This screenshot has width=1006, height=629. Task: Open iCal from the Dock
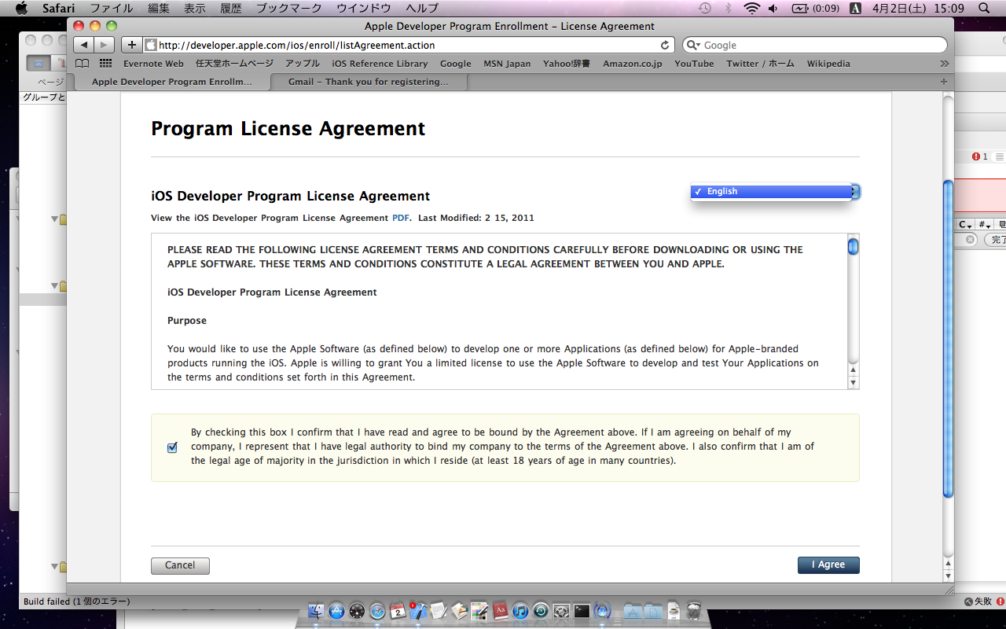(x=398, y=611)
